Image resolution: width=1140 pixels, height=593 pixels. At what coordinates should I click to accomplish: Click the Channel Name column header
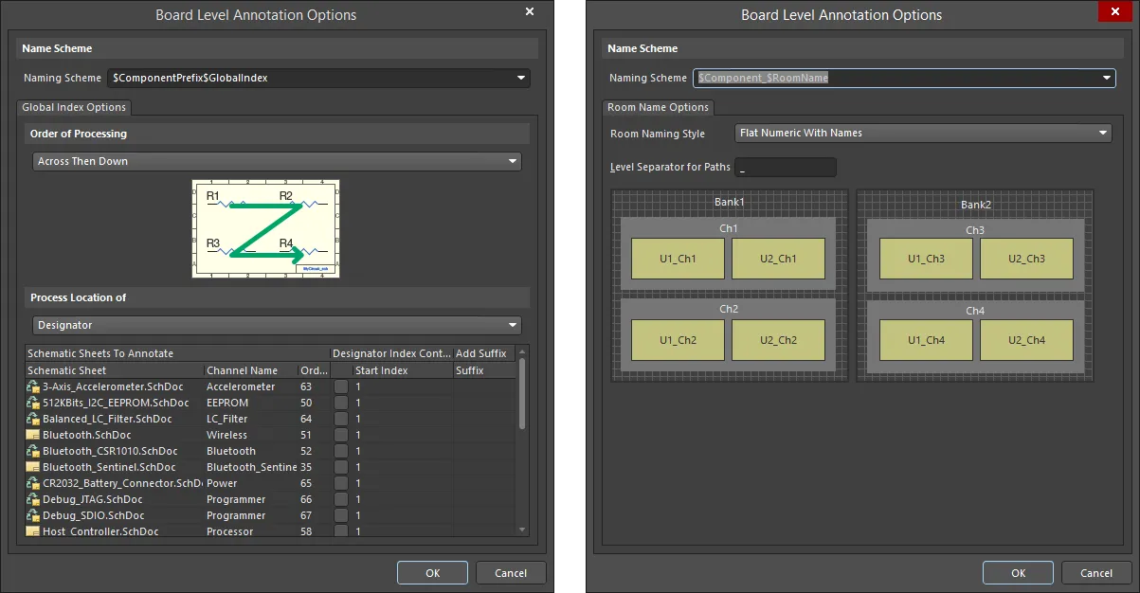point(250,370)
